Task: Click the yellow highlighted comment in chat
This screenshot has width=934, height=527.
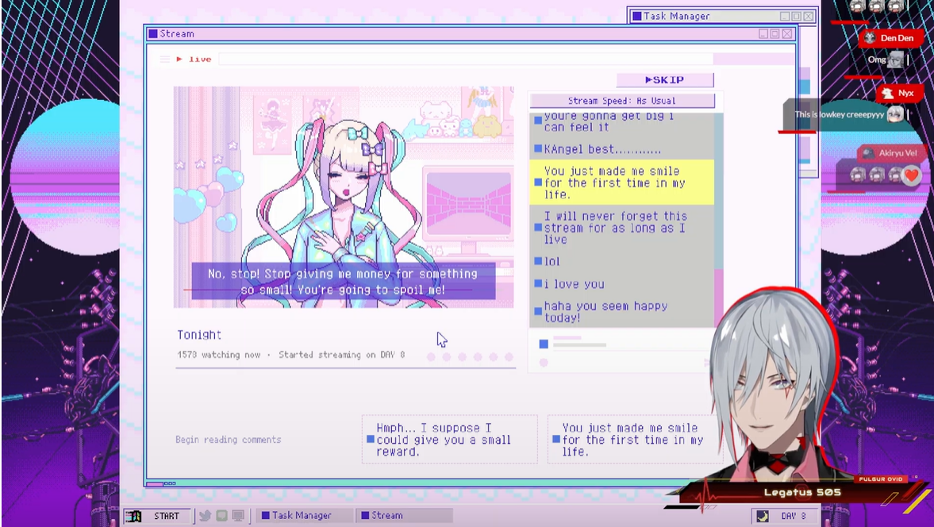Action: click(x=621, y=183)
